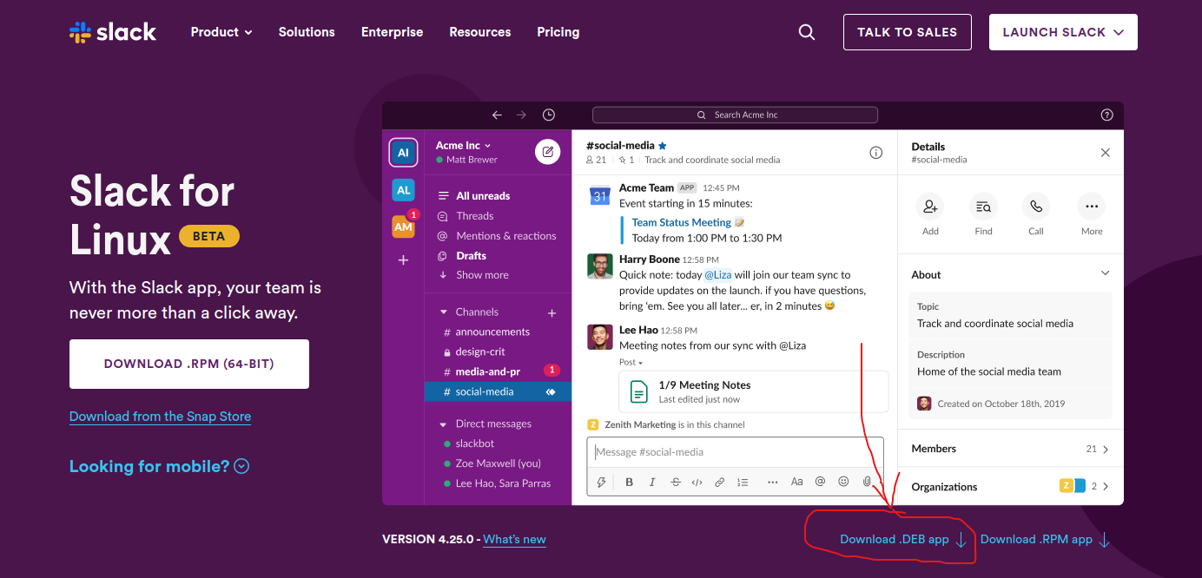Open the Solutions menu item

307,32
